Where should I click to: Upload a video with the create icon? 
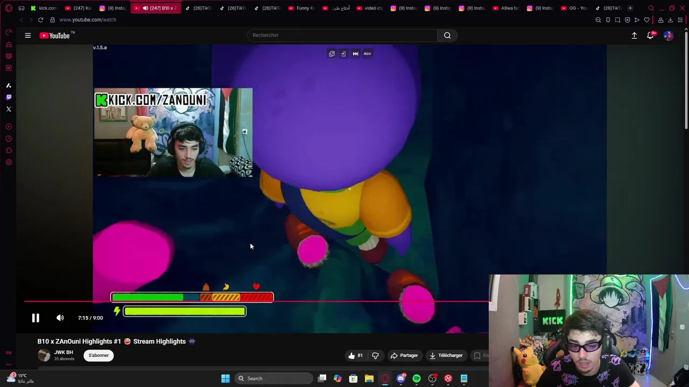[634, 35]
